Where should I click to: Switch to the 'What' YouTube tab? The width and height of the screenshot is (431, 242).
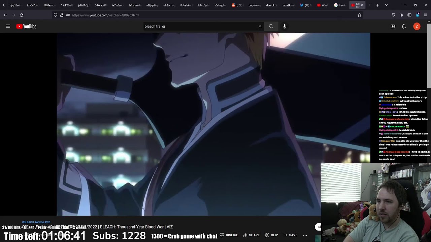(x=323, y=5)
